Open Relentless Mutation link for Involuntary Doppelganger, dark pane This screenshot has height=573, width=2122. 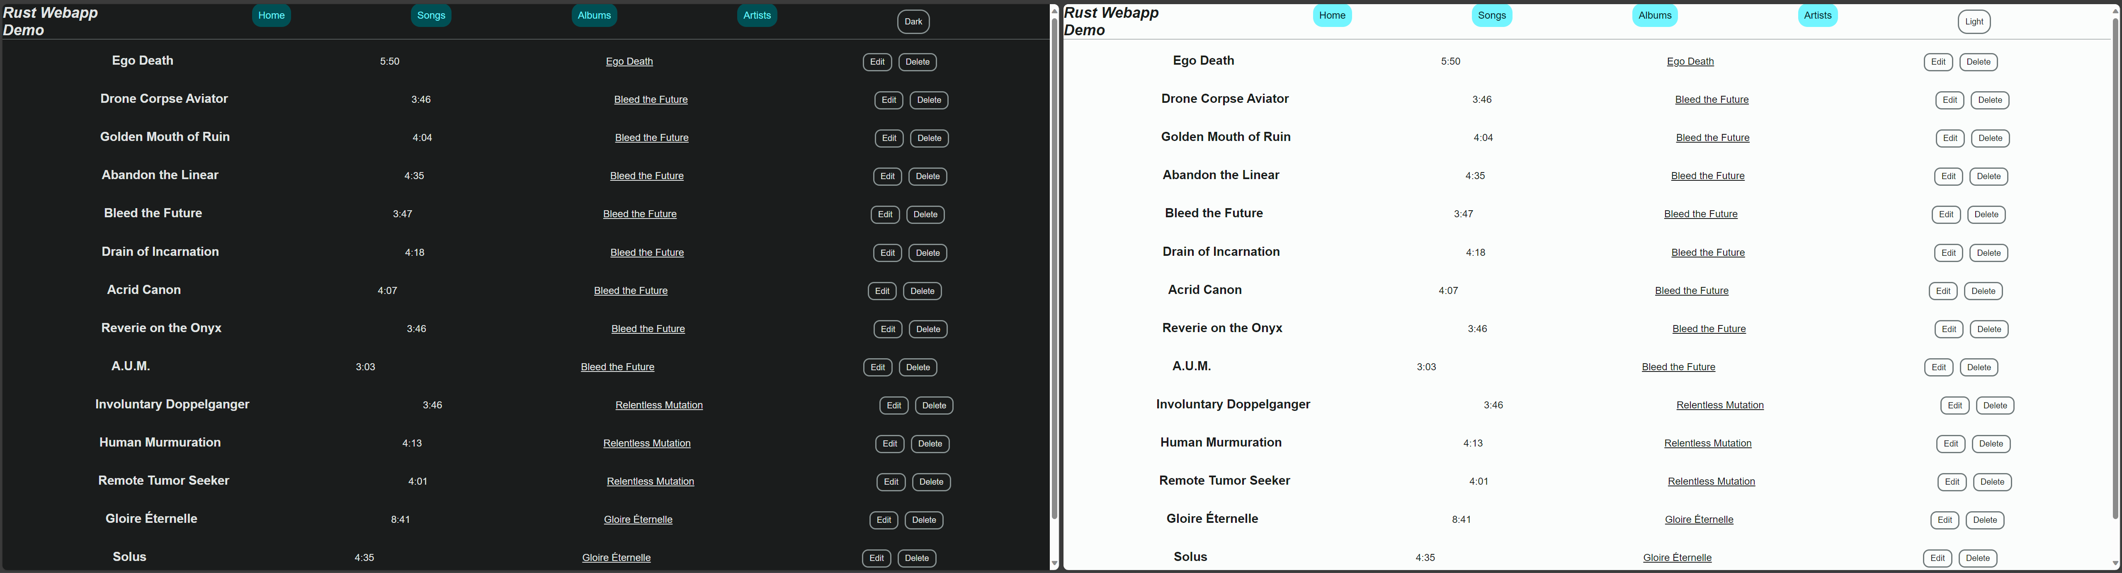tap(658, 405)
